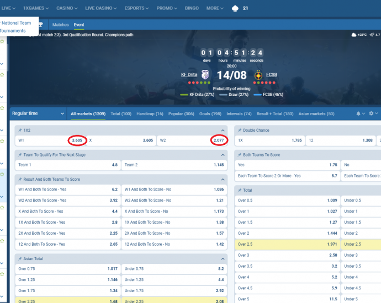Bet on W2 at 2.077

tap(192, 140)
